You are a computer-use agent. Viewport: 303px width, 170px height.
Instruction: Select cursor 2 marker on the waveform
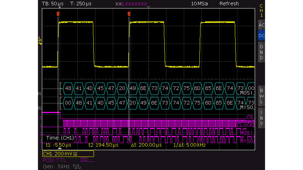pos(129,14)
